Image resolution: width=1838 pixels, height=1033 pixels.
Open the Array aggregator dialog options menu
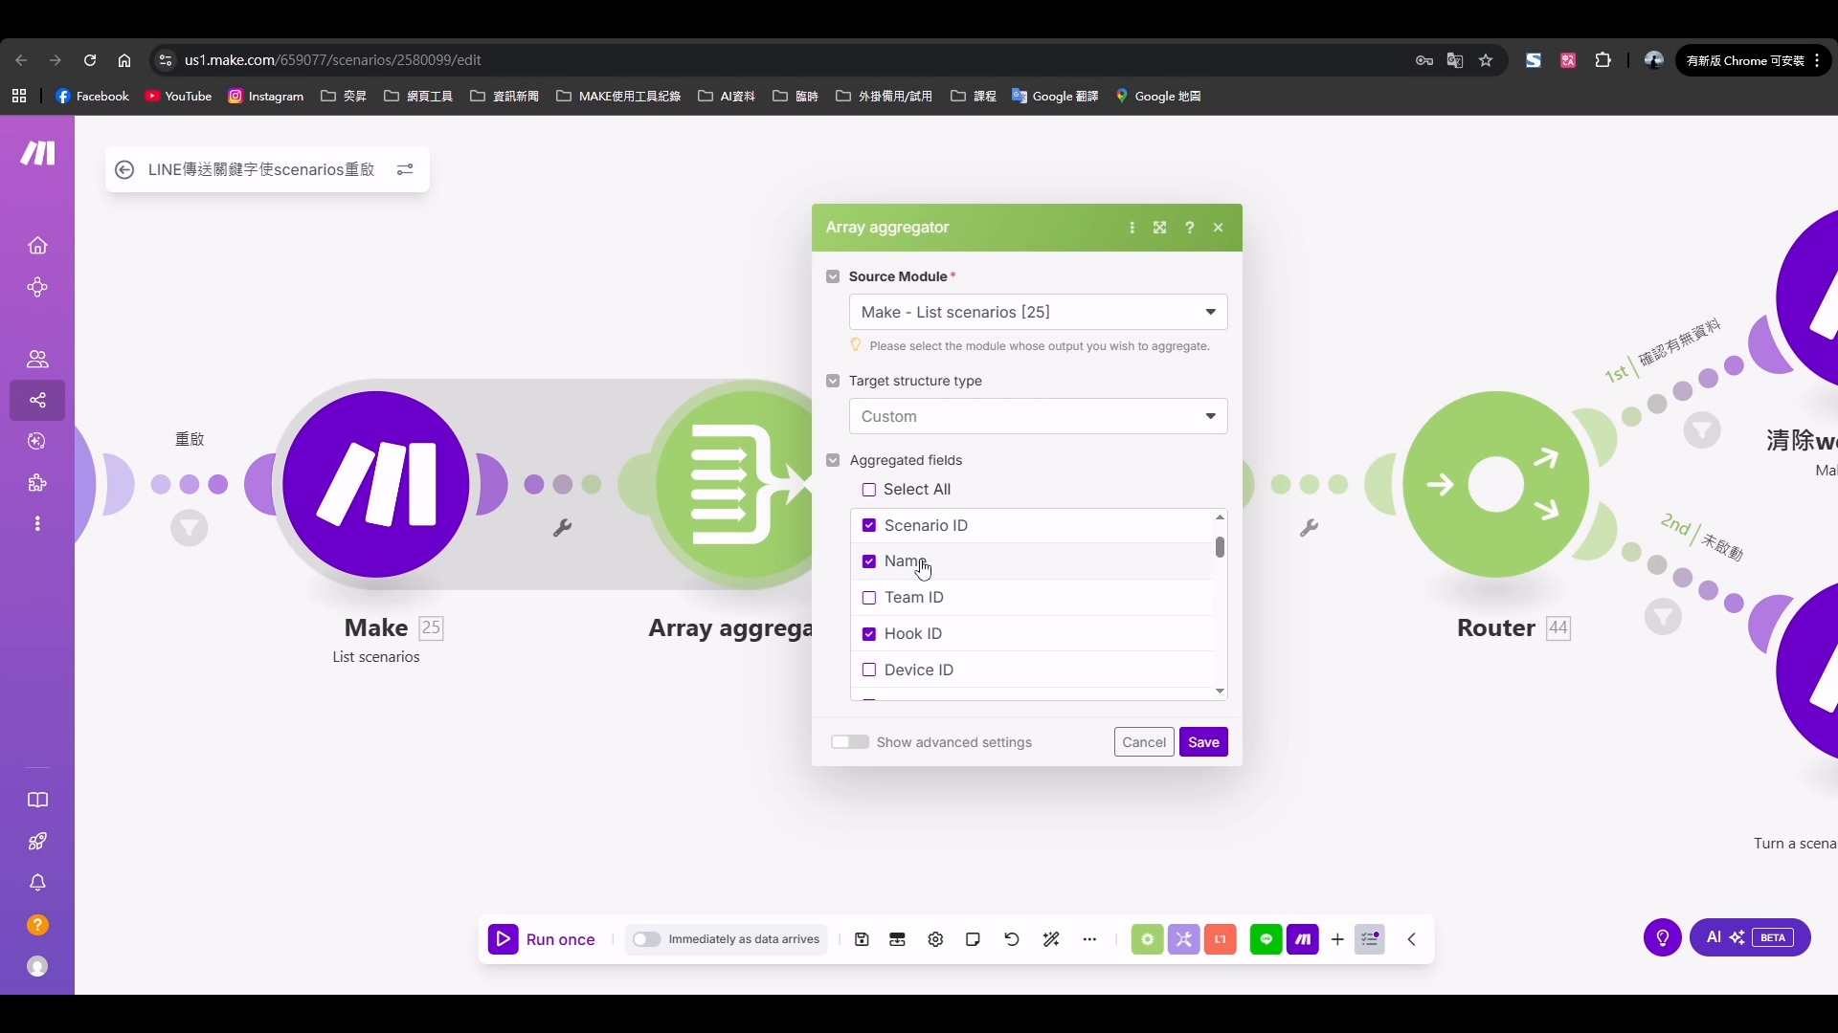tap(1132, 228)
